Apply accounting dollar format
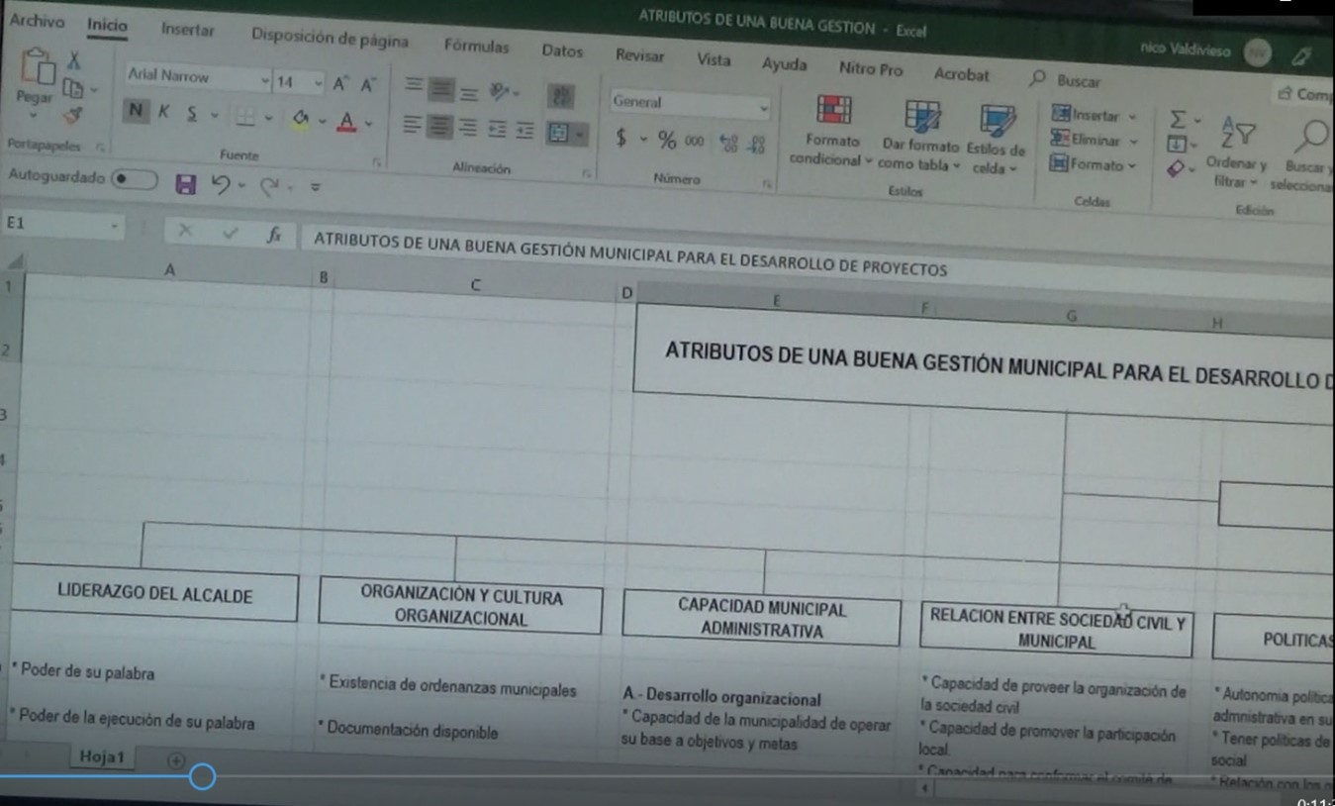1335x806 pixels. pyautogui.click(x=620, y=138)
